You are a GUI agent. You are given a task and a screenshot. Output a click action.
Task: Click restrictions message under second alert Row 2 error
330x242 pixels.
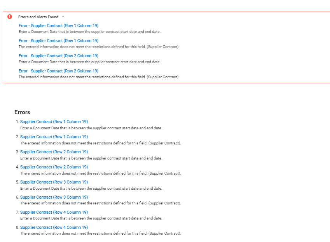point(99,77)
